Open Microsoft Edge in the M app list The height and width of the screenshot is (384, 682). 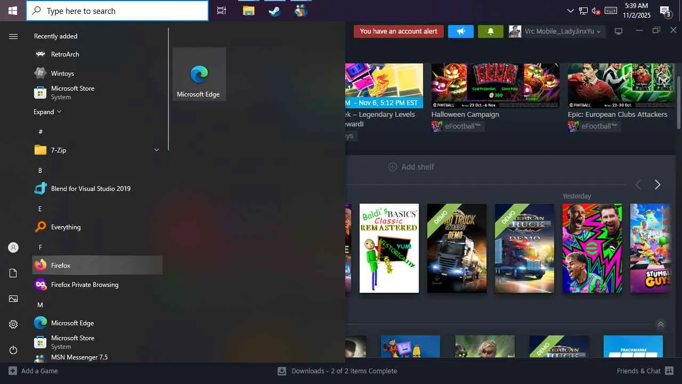[98, 323]
